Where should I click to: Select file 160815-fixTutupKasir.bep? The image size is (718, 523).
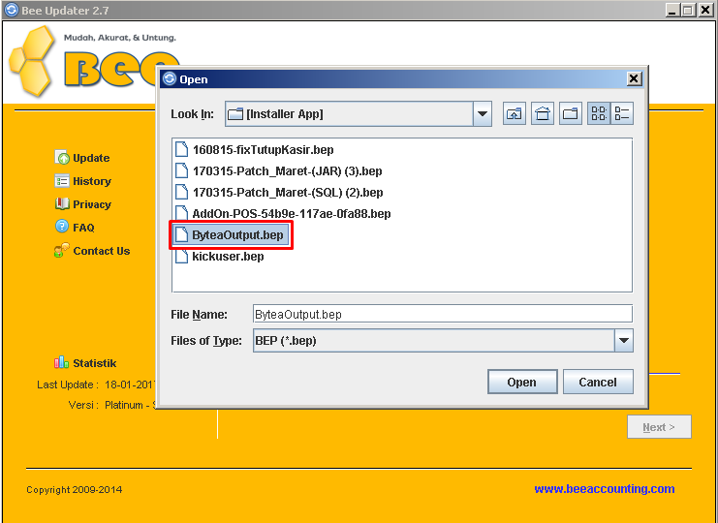pos(254,149)
